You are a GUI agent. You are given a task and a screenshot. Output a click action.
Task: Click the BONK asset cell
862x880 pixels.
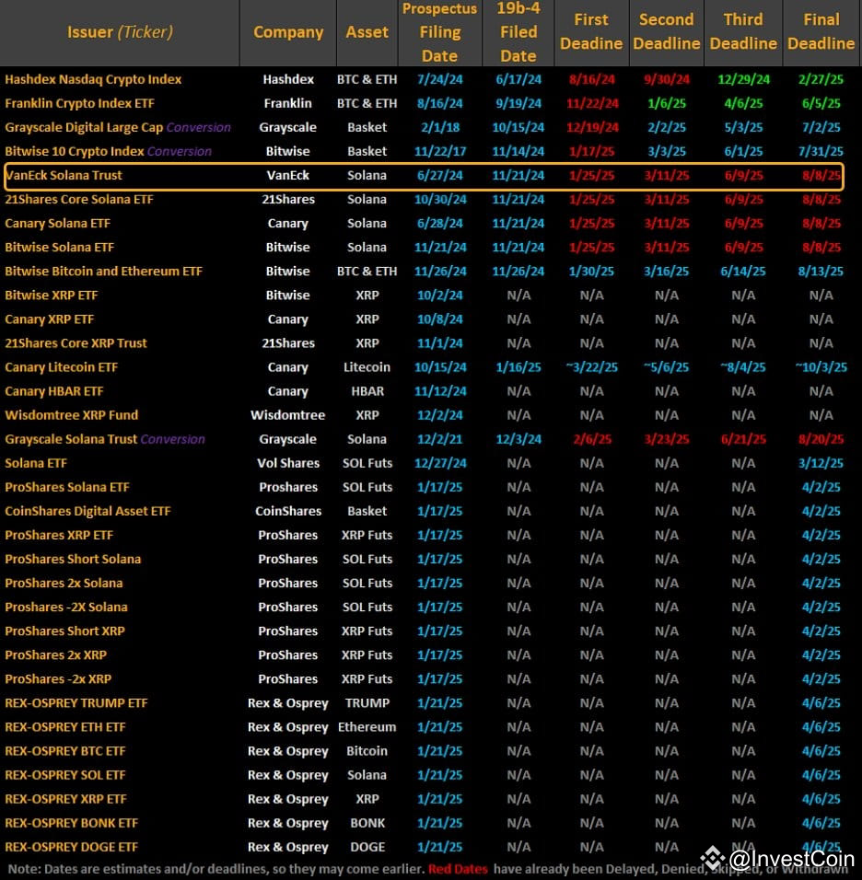[x=367, y=823]
